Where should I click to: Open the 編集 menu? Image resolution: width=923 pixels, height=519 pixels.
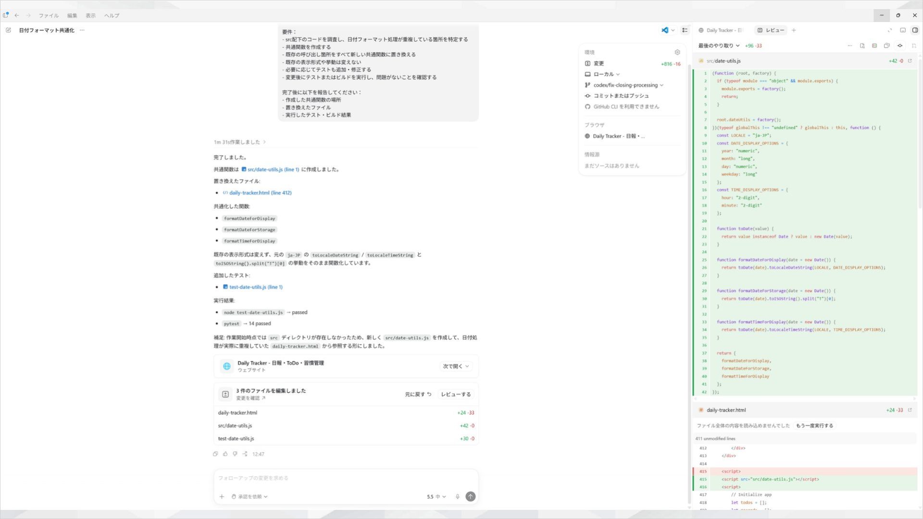pyautogui.click(x=72, y=15)
